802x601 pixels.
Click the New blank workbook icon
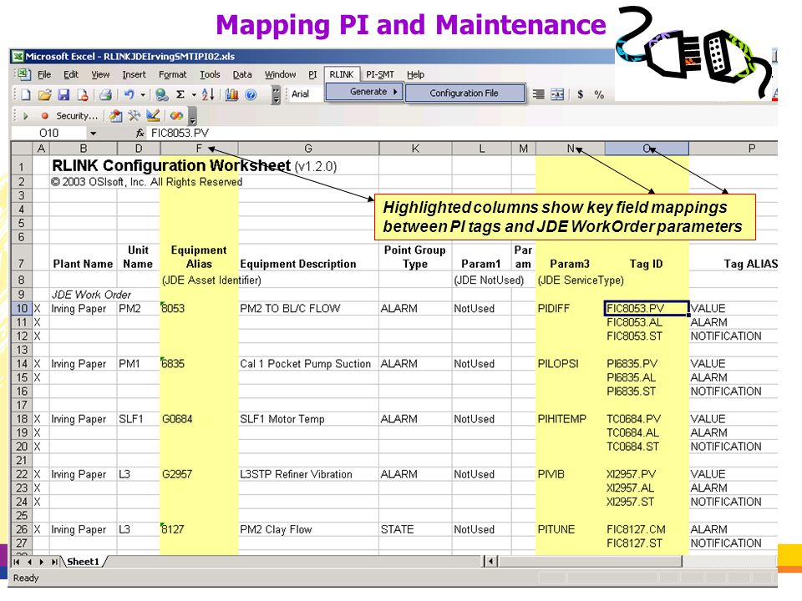point(26,94)
